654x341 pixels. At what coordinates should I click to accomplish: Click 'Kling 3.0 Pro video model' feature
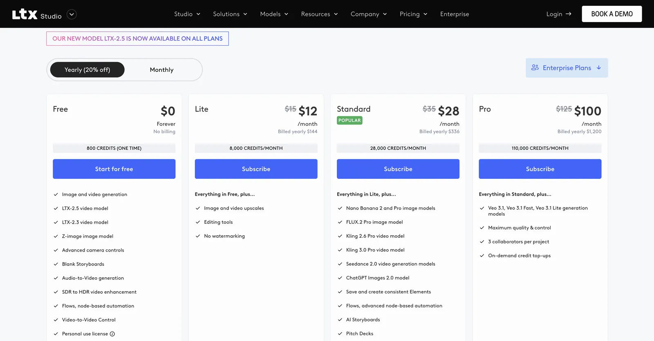[375, 250]
